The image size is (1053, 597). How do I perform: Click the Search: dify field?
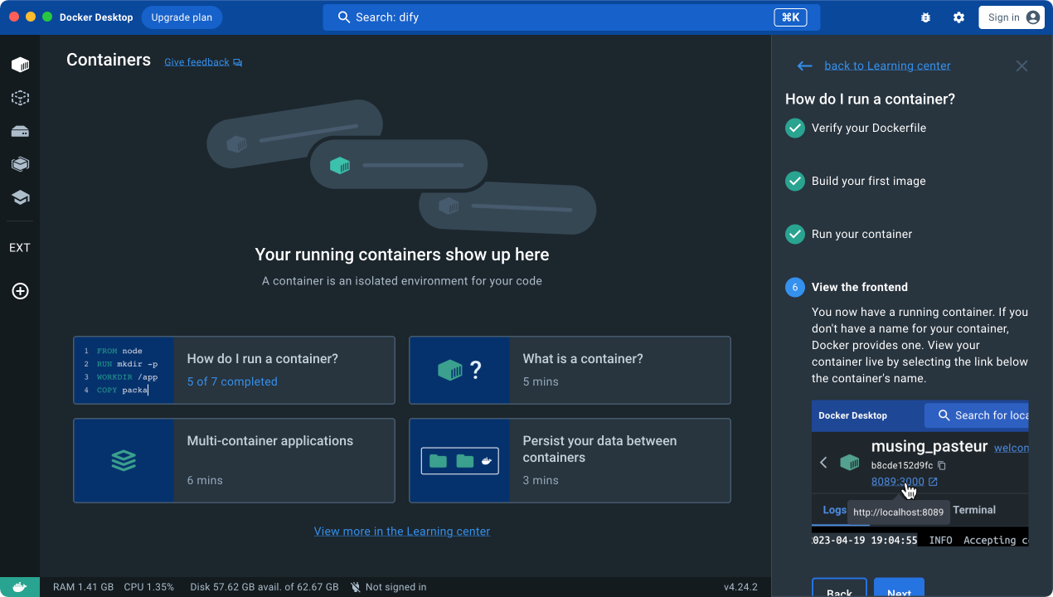coord(571,17)
